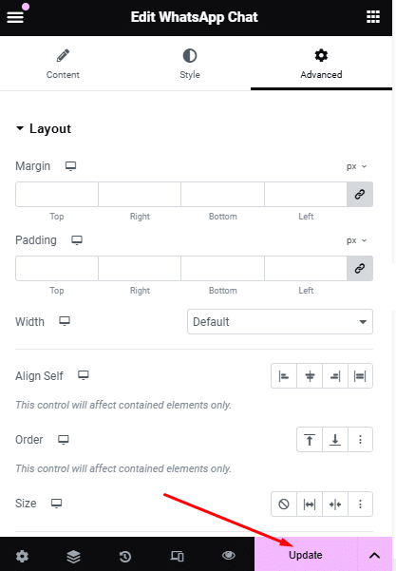
Task: Click the Margin Top input field
Action: pyautogui.click(x=57, y=194)
